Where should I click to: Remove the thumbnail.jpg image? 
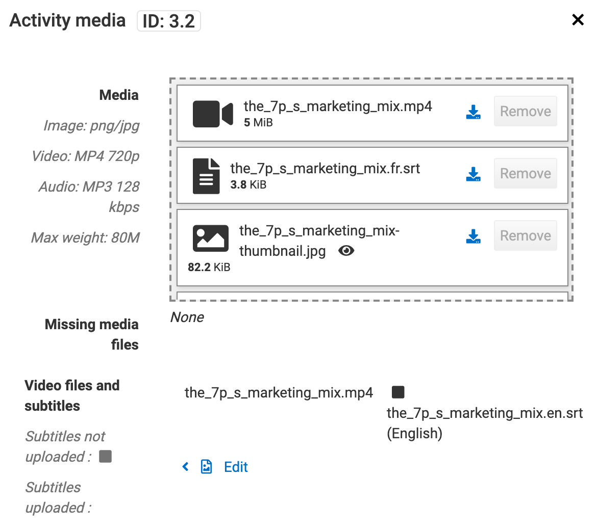[x=525, y=235]
